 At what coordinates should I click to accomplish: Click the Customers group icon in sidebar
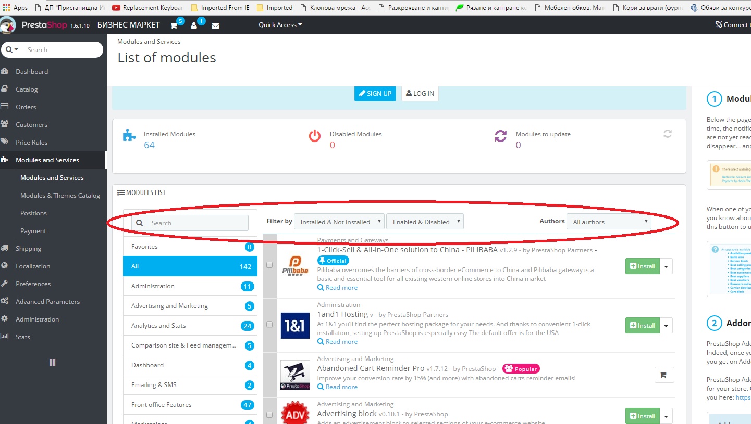pyautogui.click(x=5, y=124)
